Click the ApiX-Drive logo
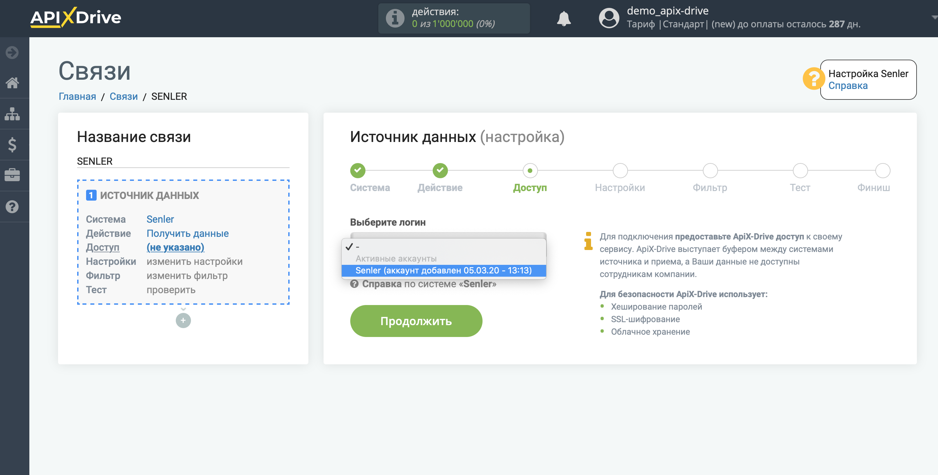Image resolution: width=938 pixels, height=475 pixels. coord(76,17)
